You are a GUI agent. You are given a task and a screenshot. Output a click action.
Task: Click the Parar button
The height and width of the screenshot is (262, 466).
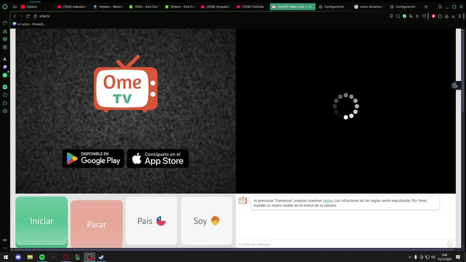(x=96, y=224)
